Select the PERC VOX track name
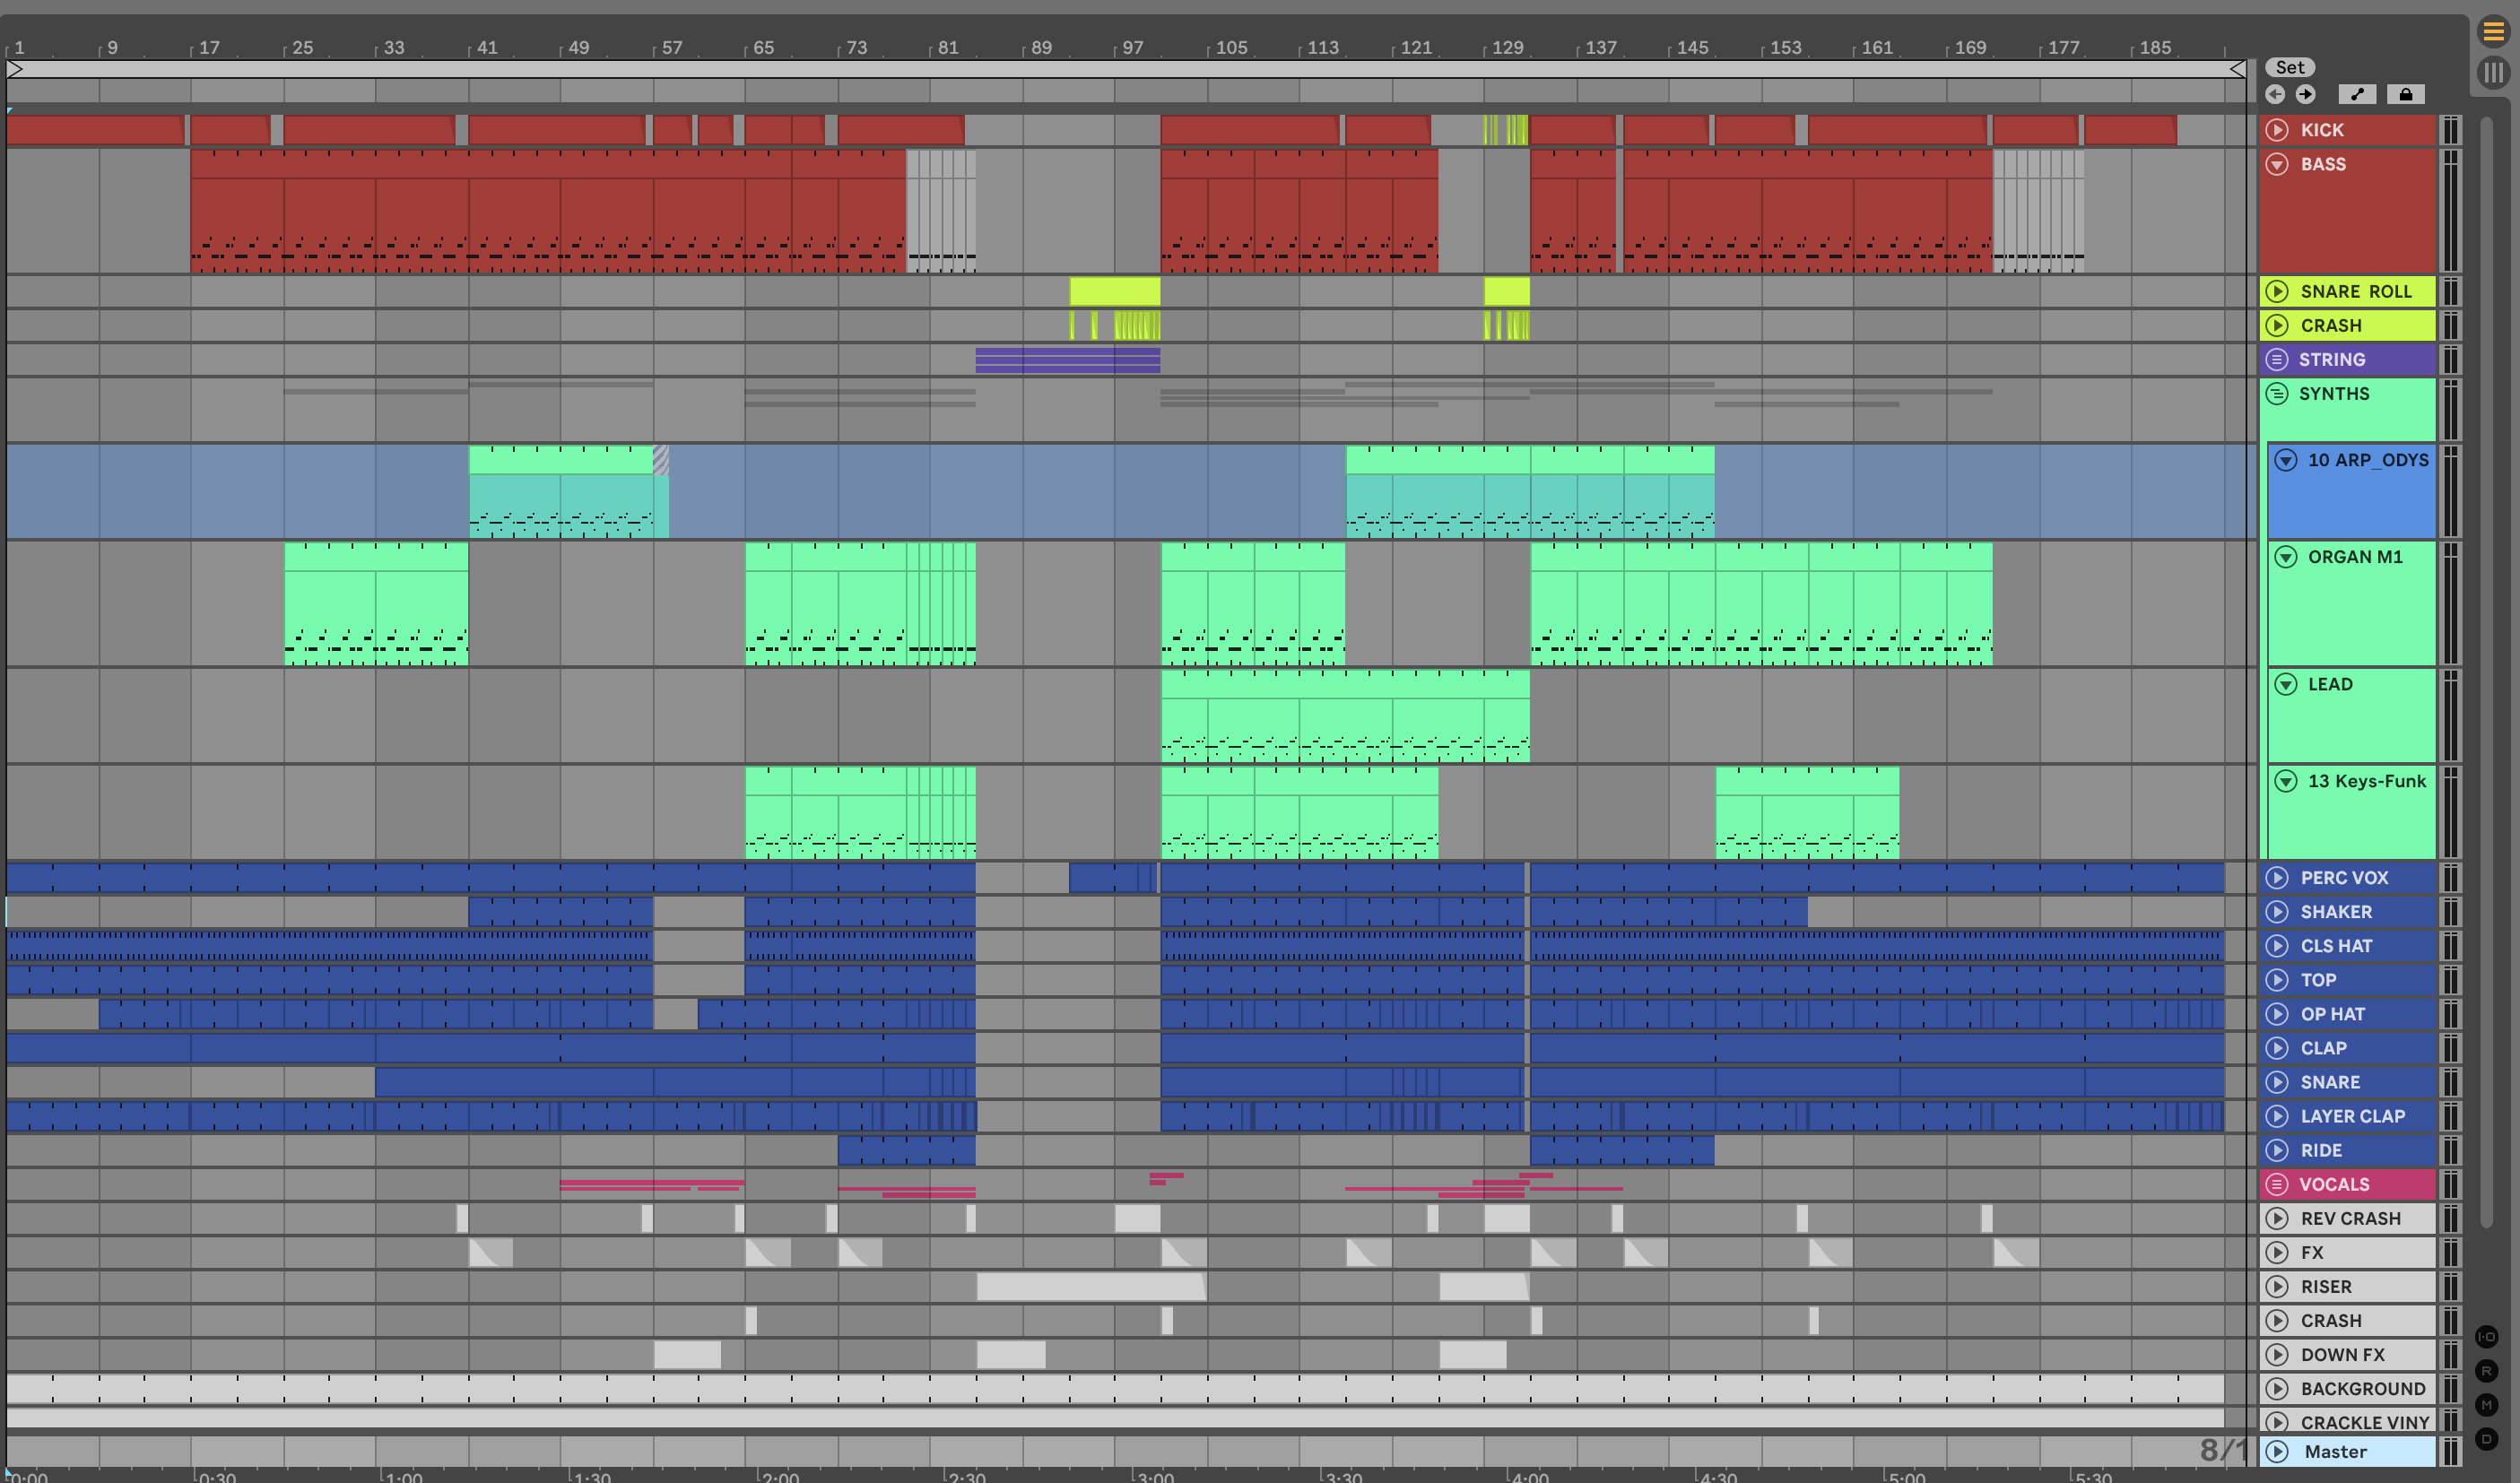Screen dimensions: 2520x1483 pos(2344,877)
